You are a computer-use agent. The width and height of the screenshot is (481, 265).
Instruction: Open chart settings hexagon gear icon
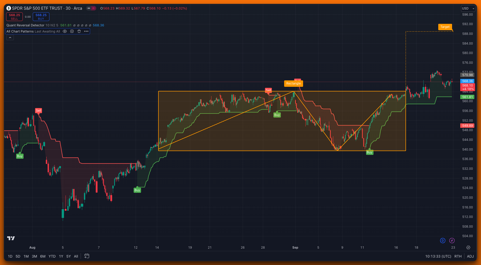(468, 248)
